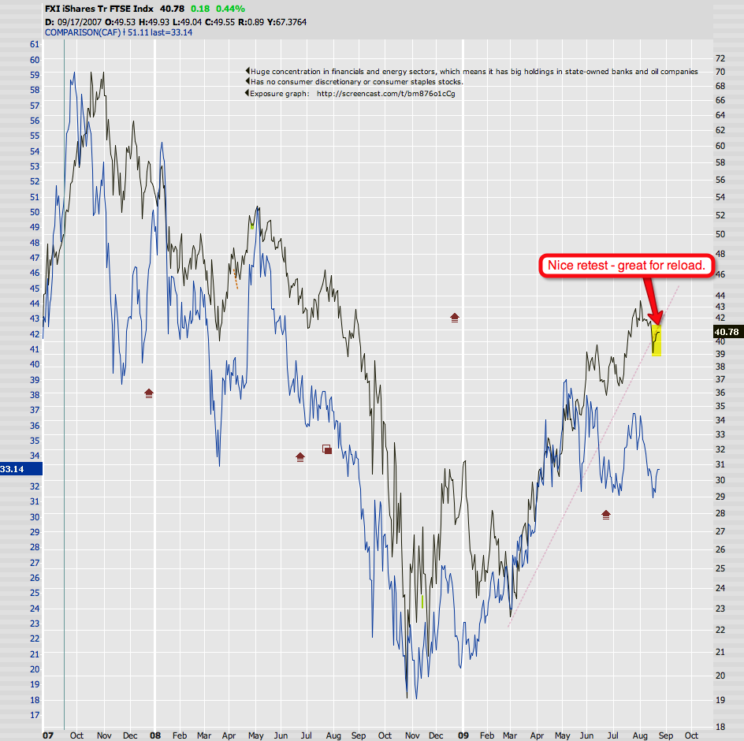This screenshot has width=744, height=741.
Task: Click the "last=33.14" comparison value
Action: 171,32
